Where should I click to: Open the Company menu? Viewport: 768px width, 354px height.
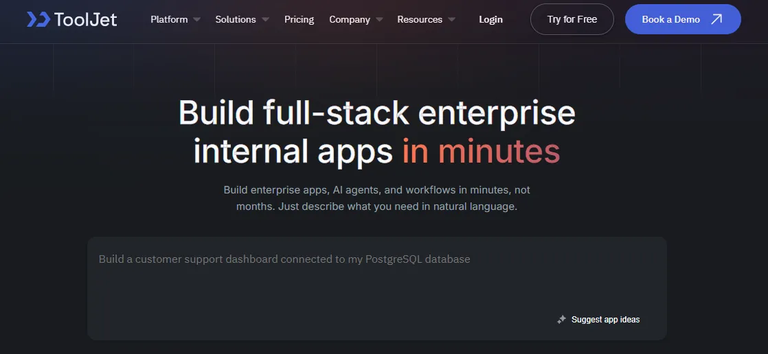click(349, 20)
